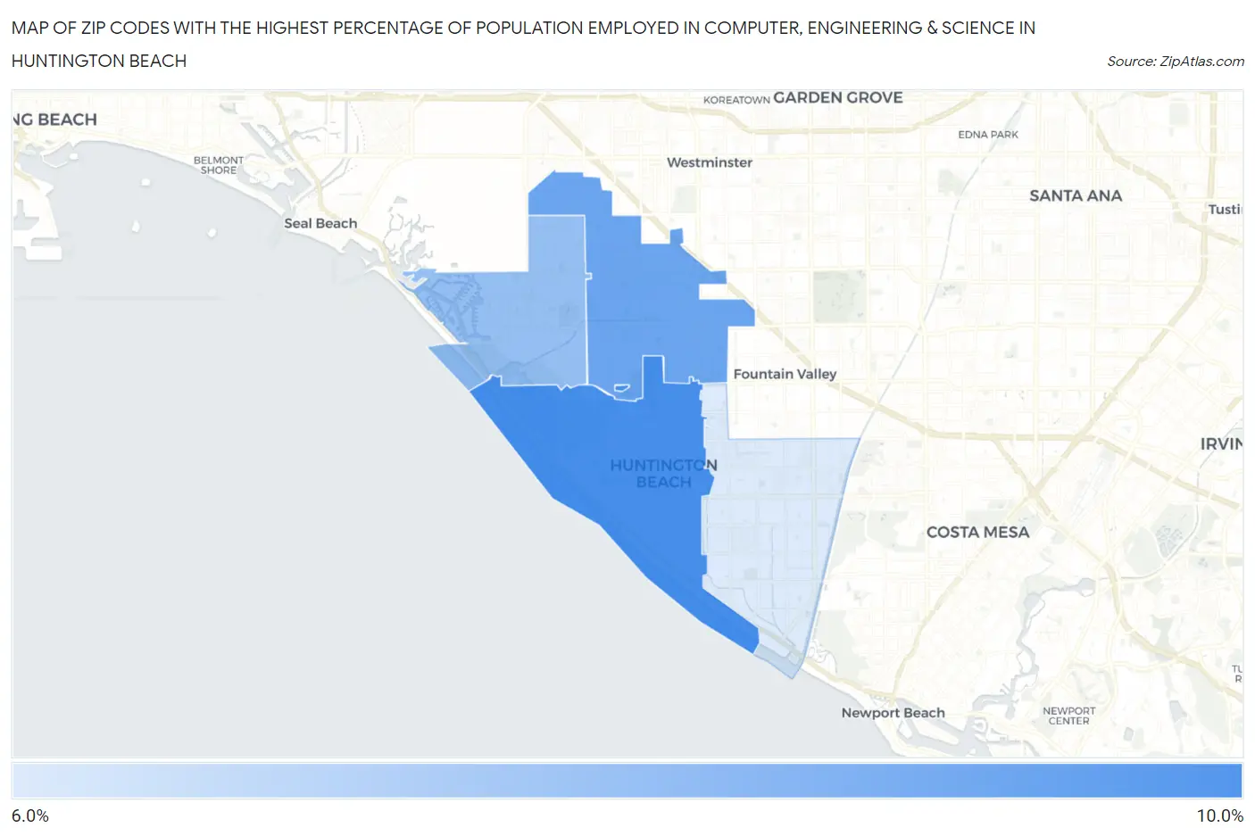The image size is (1255, 836).
Task: Click the COSTA MESA map label
Action: (x=977, y=532)
